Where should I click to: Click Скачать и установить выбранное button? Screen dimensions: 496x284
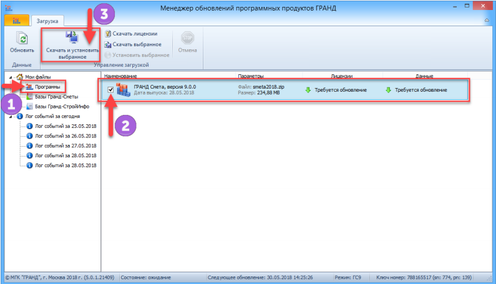point(72,45)
